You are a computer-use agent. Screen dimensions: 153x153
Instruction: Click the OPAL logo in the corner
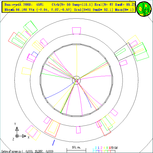(x=144, y=9)
